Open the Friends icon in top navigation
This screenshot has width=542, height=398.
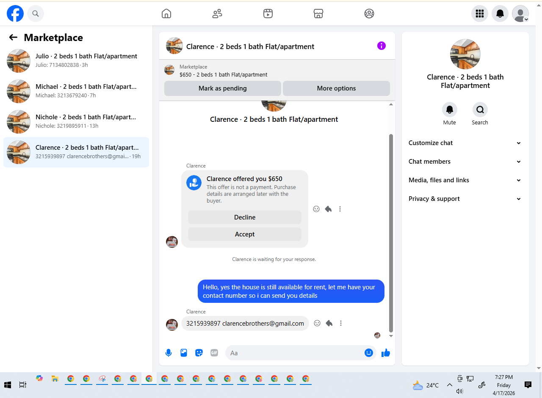(x=217, y=14)
